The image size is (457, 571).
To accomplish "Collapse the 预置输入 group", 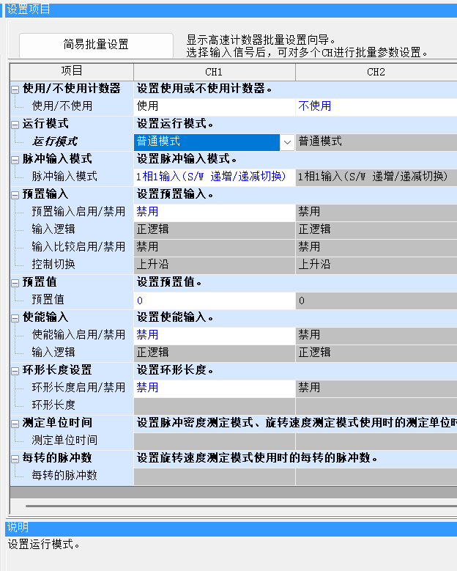I will pos(15,194).
